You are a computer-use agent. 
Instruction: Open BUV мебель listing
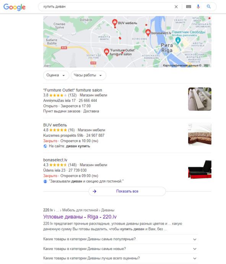coord(55,125)
